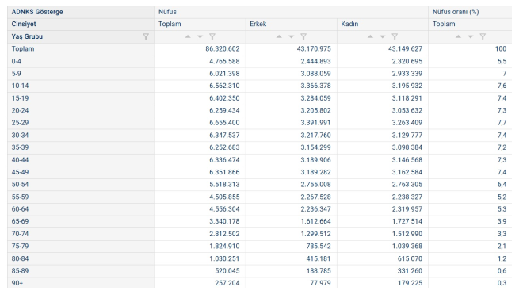Select the 75-79 age group row

point(81,247)
